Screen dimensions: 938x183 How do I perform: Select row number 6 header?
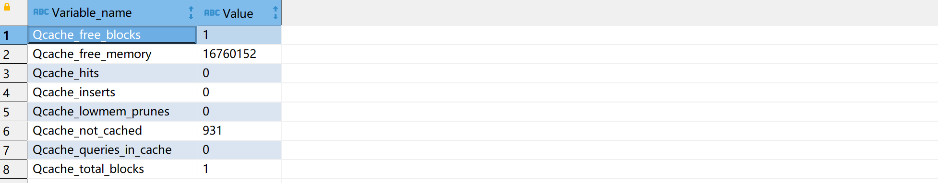(x=13, y=131)
